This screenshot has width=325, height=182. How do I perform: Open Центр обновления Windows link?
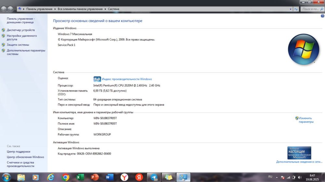click(x=25, y=157)
